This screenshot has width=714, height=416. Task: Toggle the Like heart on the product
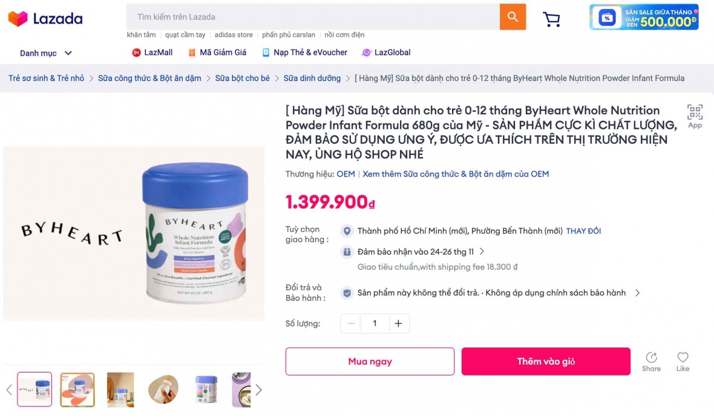coord(683,357)
